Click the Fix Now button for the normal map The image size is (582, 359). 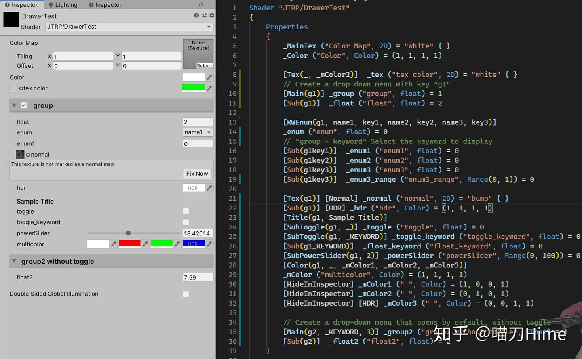click(x=197, y=173)
